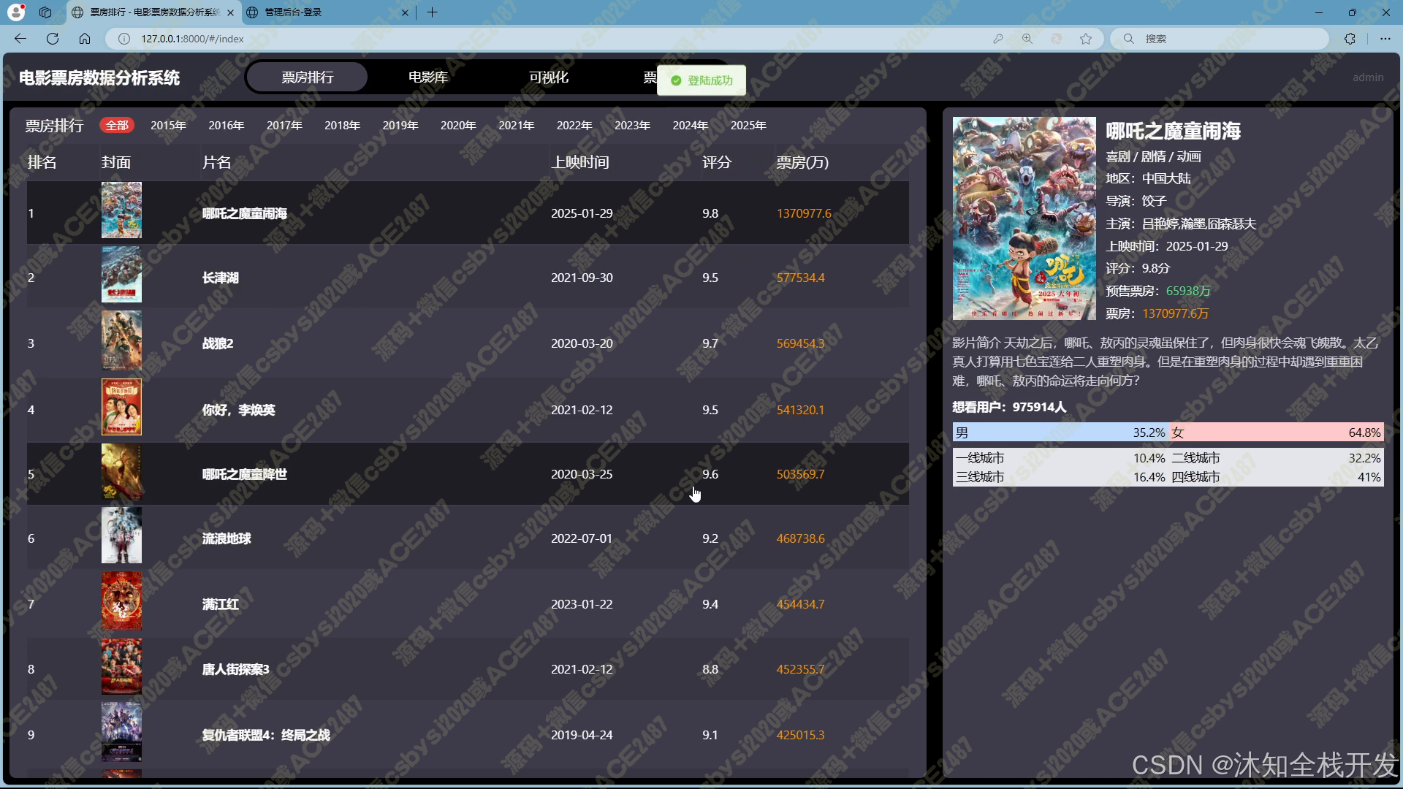This screenshot has width=1403, height=789.
Task: Filter box office ranking by 2025年
Action: (x=748, y=126)
